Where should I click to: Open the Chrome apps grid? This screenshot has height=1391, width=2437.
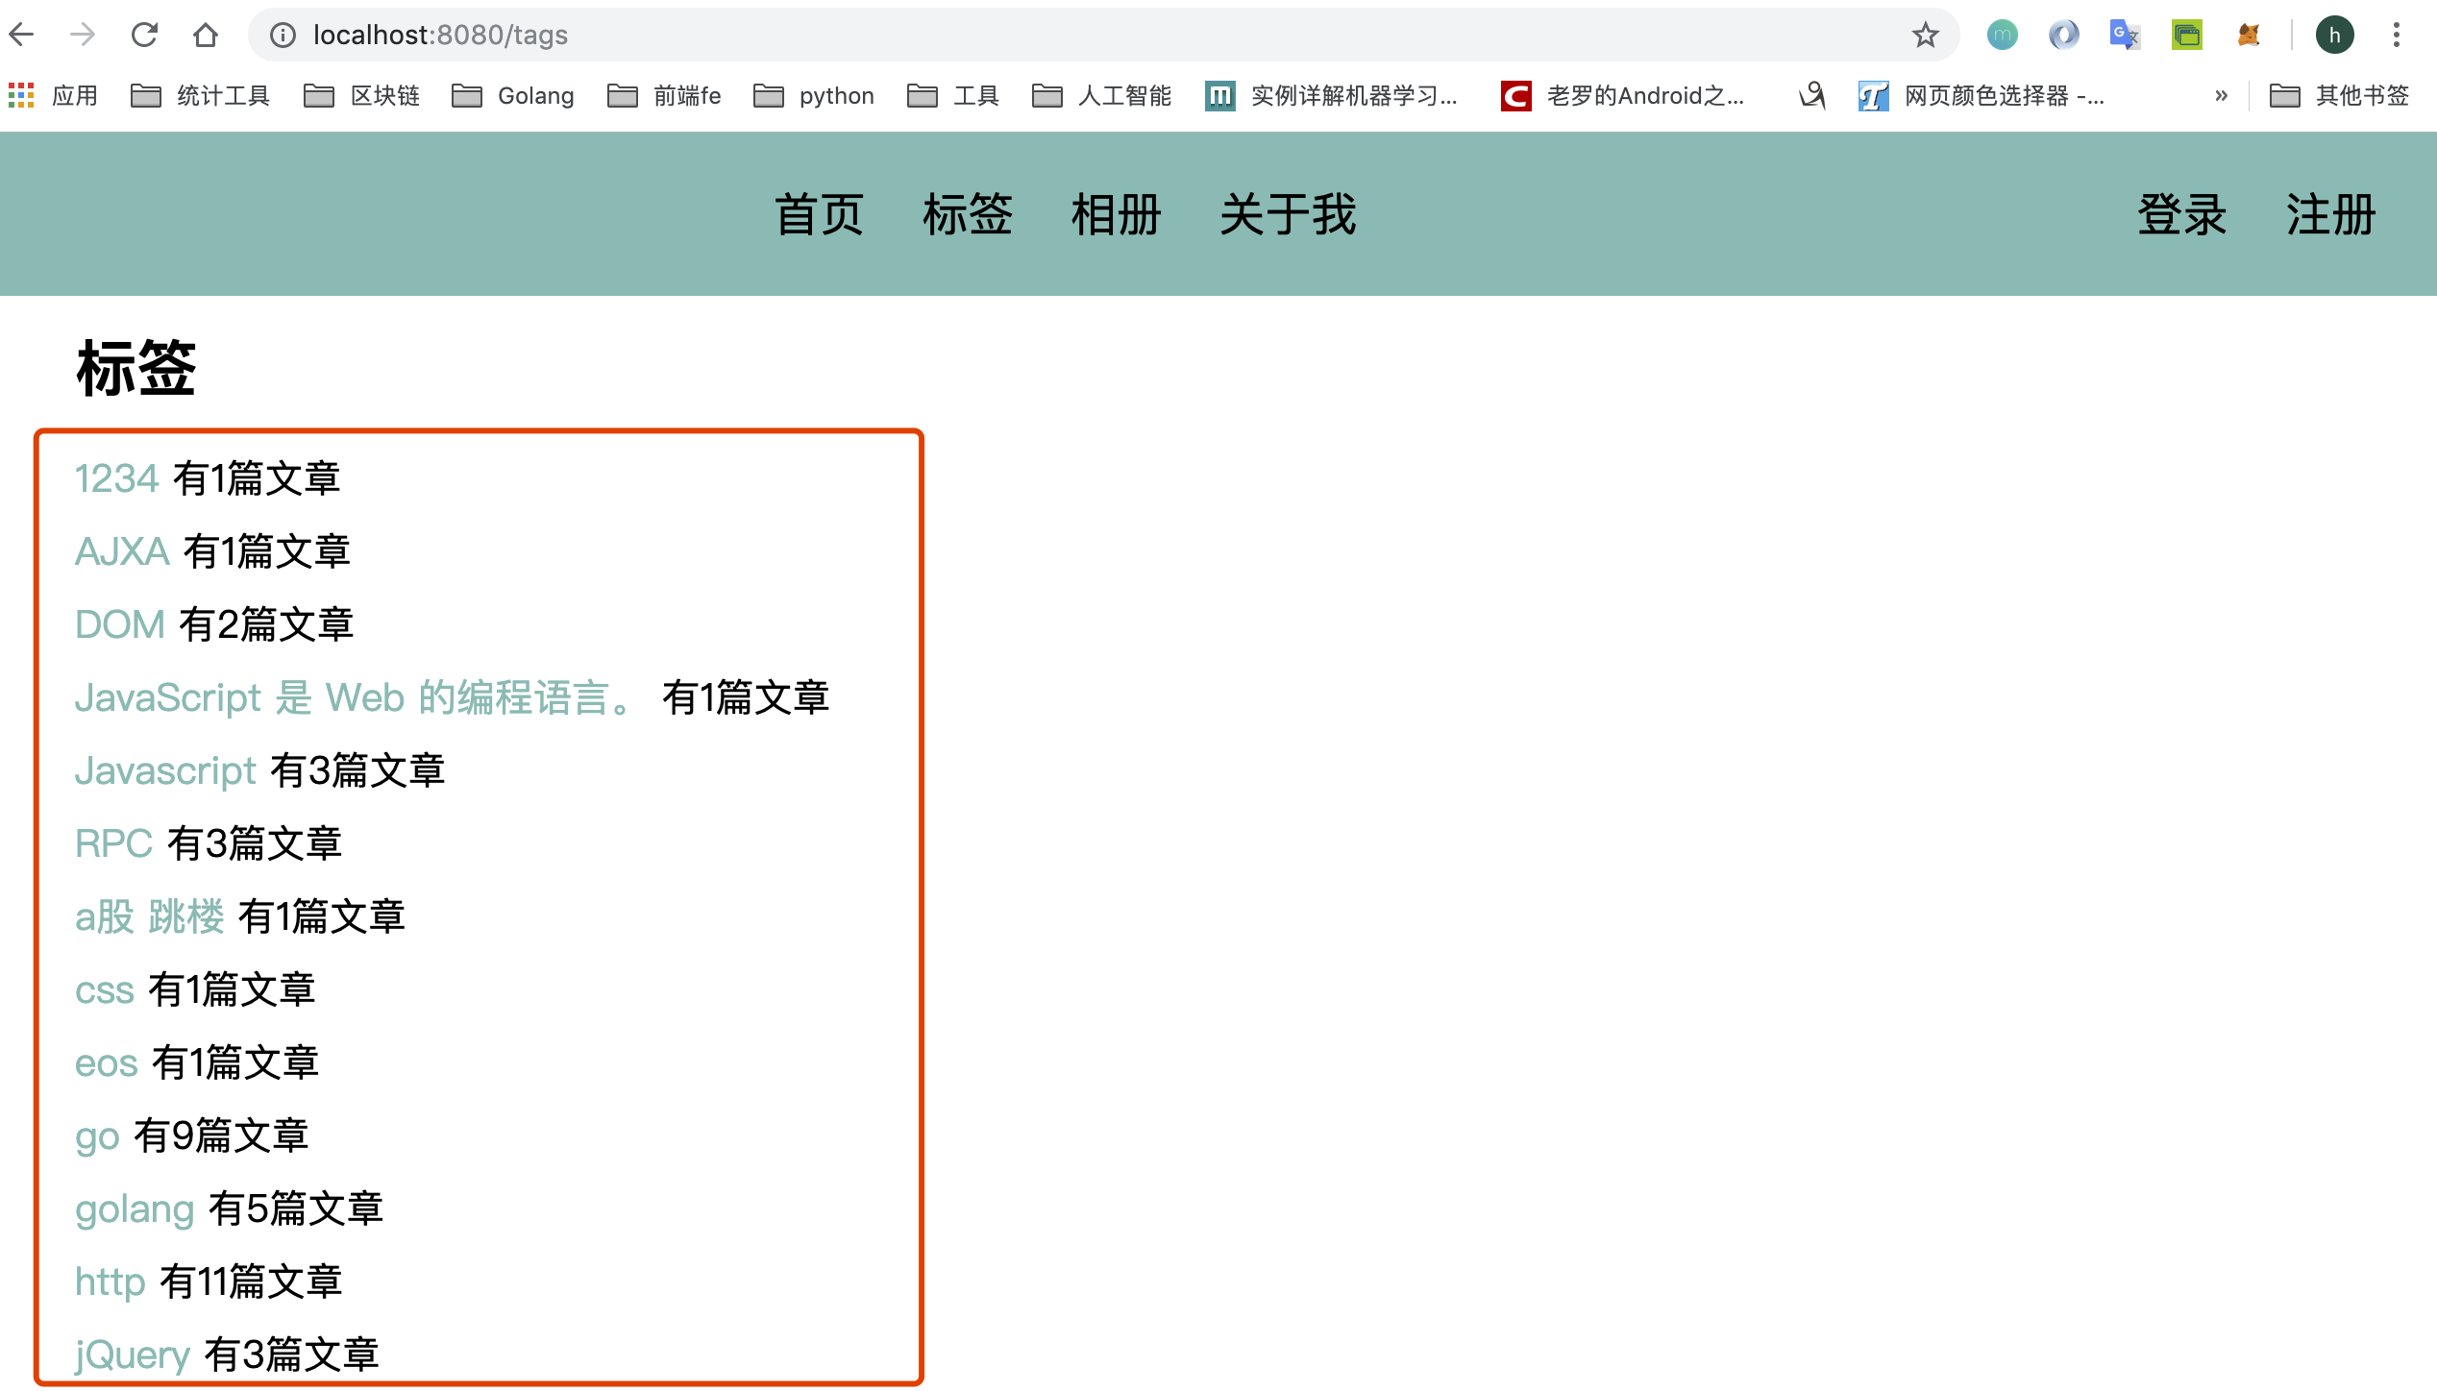coord(19,95)
